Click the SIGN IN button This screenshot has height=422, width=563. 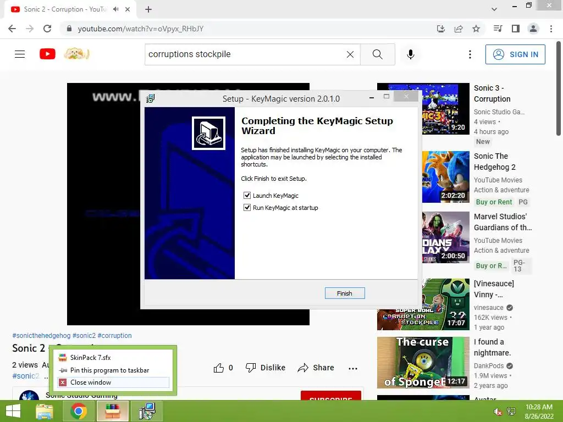click(515, 54)
